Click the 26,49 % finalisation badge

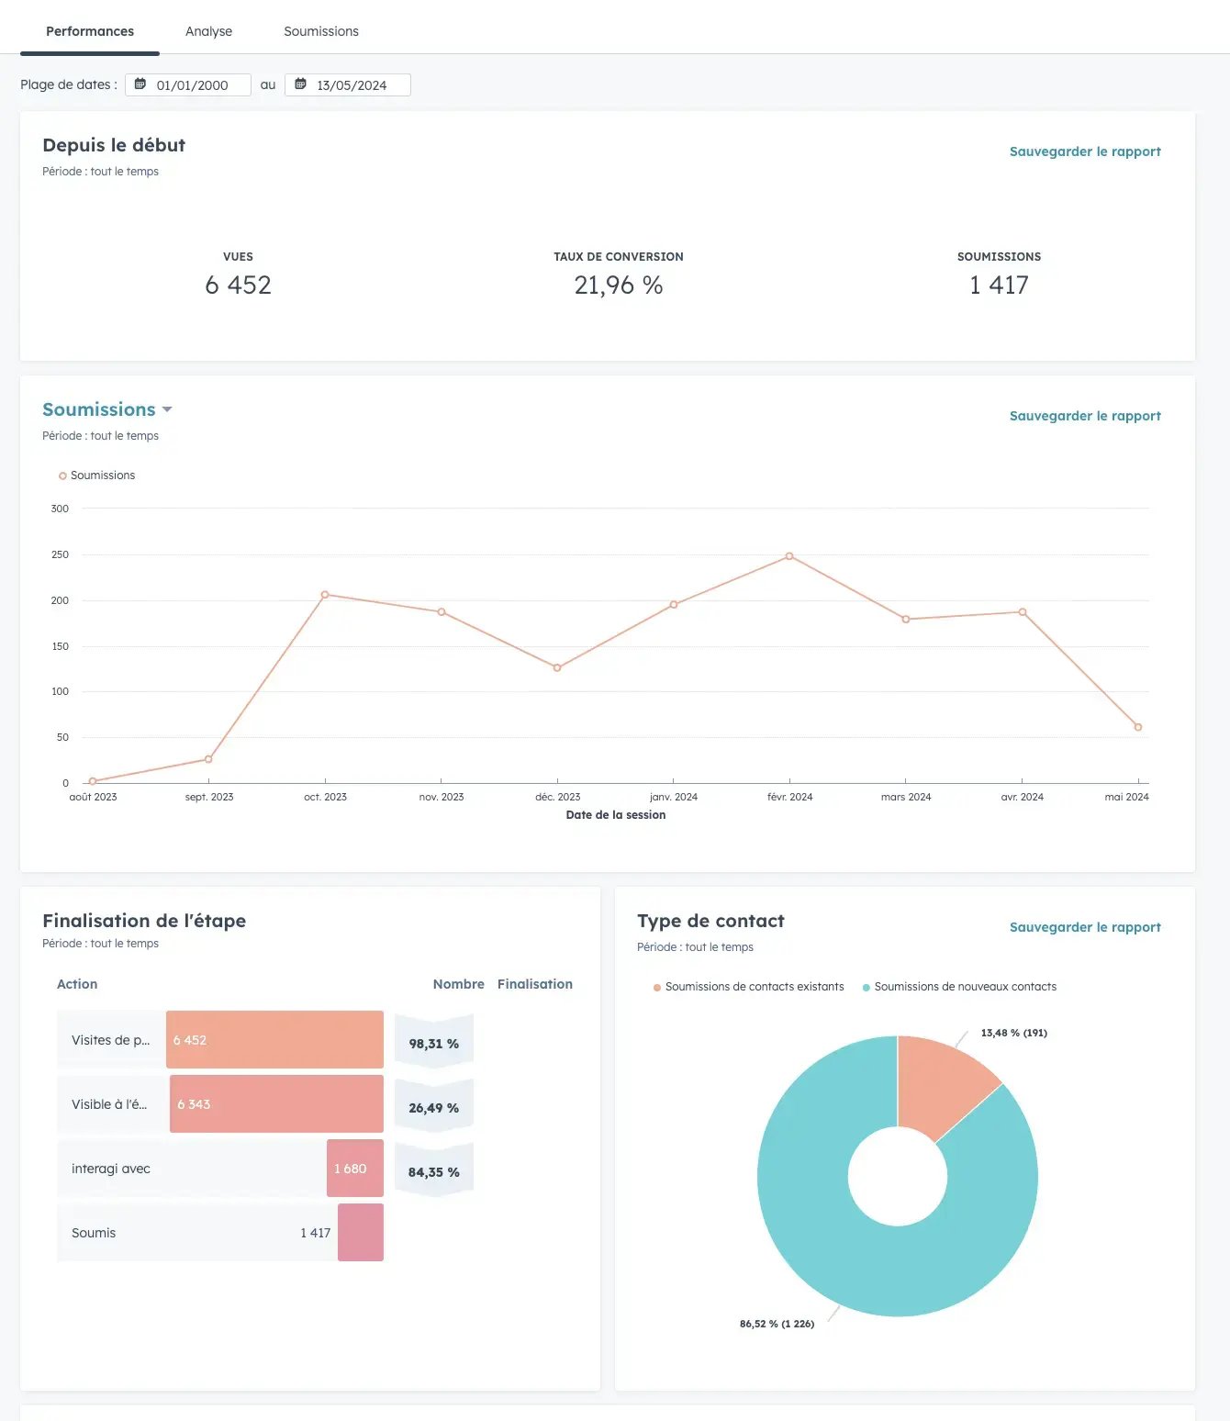point(434,1107)
